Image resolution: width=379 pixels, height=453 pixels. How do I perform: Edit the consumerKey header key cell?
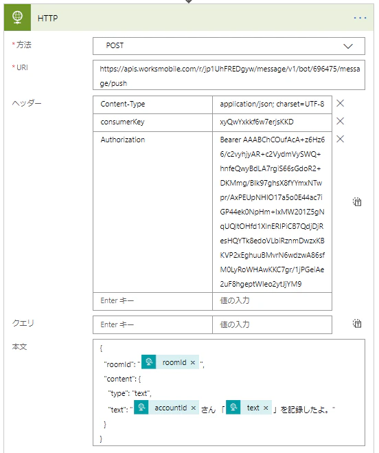(x=152, y=122)
